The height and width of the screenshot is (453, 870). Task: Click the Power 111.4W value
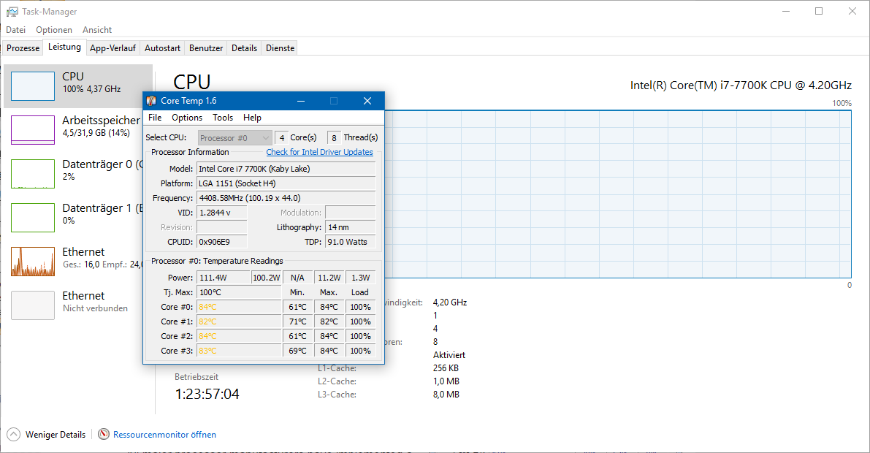(223, 278)
